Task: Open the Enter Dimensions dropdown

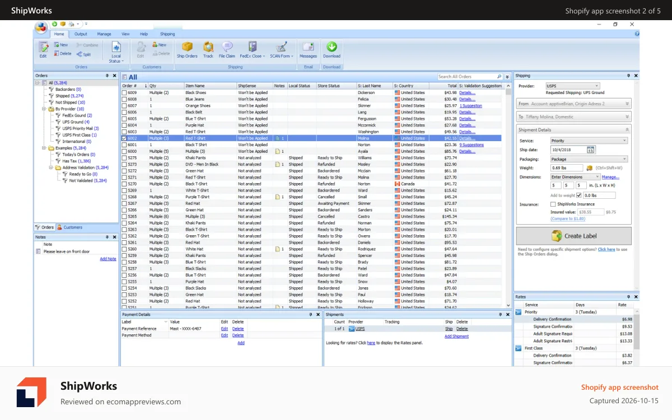Action: pos(575,177)
